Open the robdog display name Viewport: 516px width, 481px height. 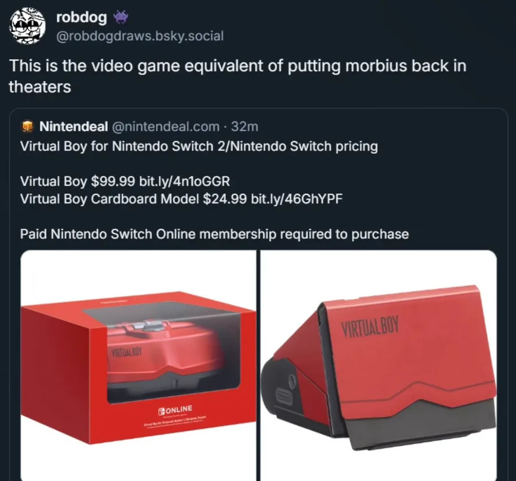pos(81,17)
